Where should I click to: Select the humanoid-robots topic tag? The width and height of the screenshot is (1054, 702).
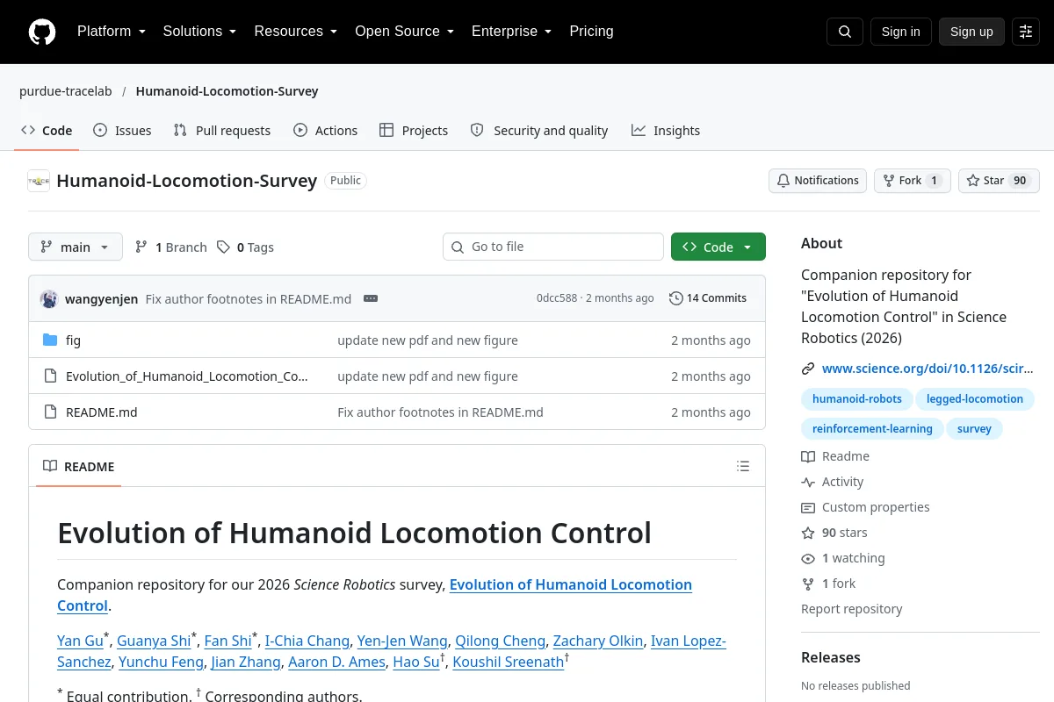point(857,399)
